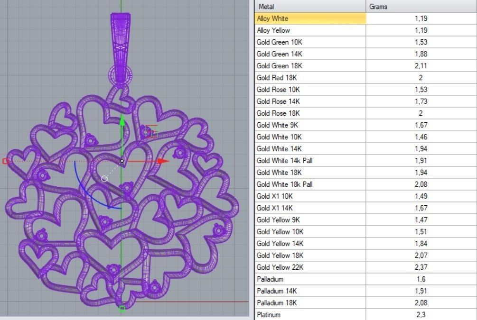Select the Gold Rose 18K row
The image size is (477, 320).
[x=365, y=113]
